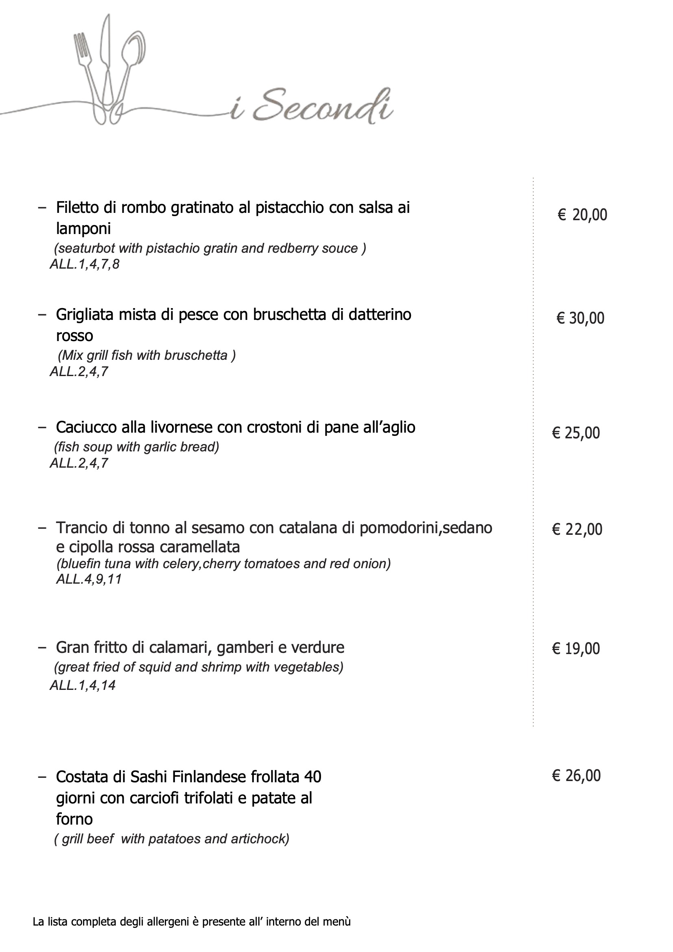
Task: Select the Caciucco alla livornese dish
Action: 235,427
